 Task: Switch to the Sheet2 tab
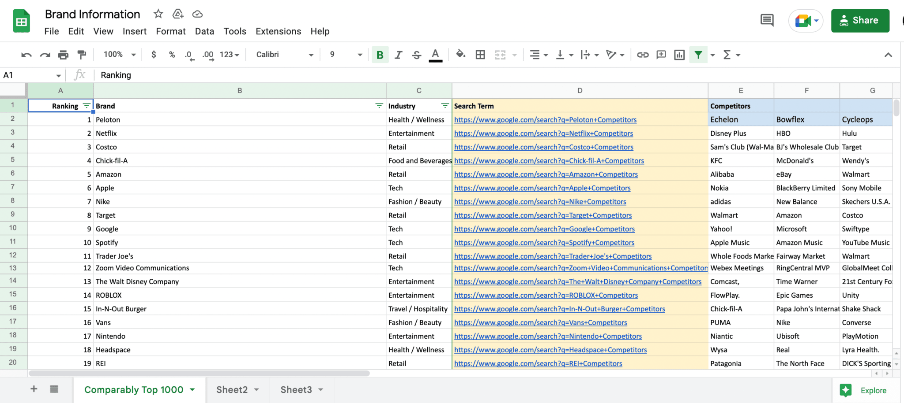tap(237, 390)
